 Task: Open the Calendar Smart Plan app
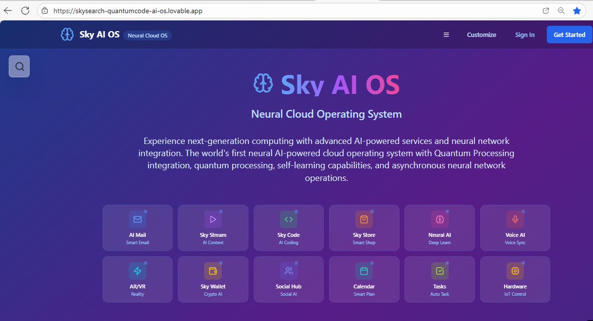pyautogui.click(x=364, y=279)
